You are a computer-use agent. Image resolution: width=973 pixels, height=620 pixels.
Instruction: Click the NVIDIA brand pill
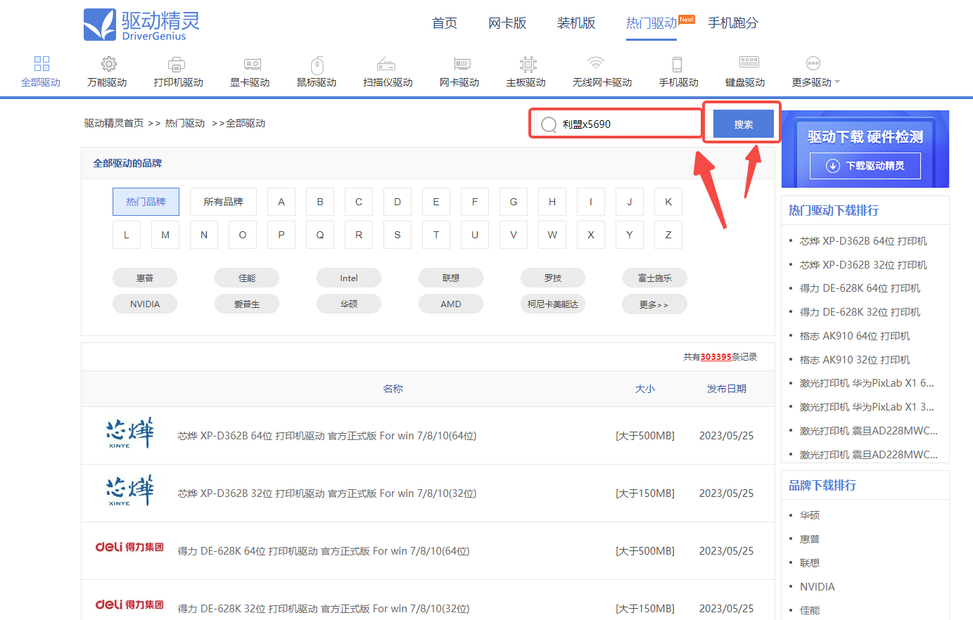tap(145, 304)
